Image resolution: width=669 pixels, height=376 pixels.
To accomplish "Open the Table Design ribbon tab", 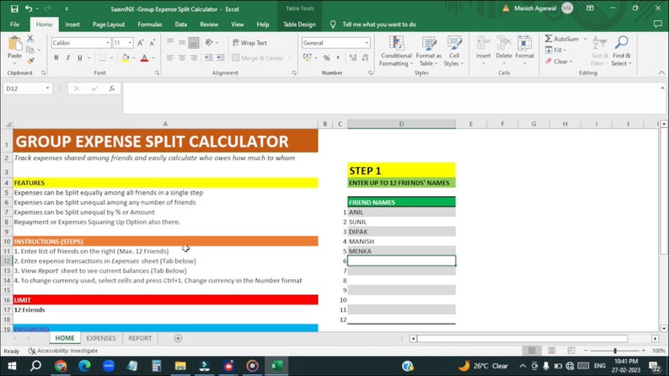I will pyautogui.click(x=299, y=24).
